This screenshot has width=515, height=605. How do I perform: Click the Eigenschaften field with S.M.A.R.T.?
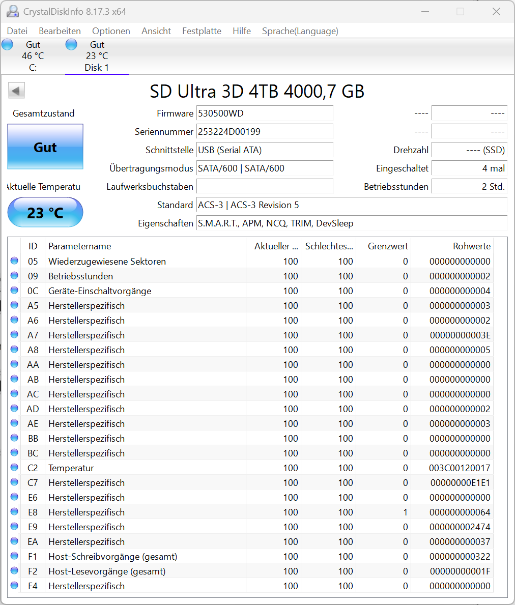pos(352,223)
